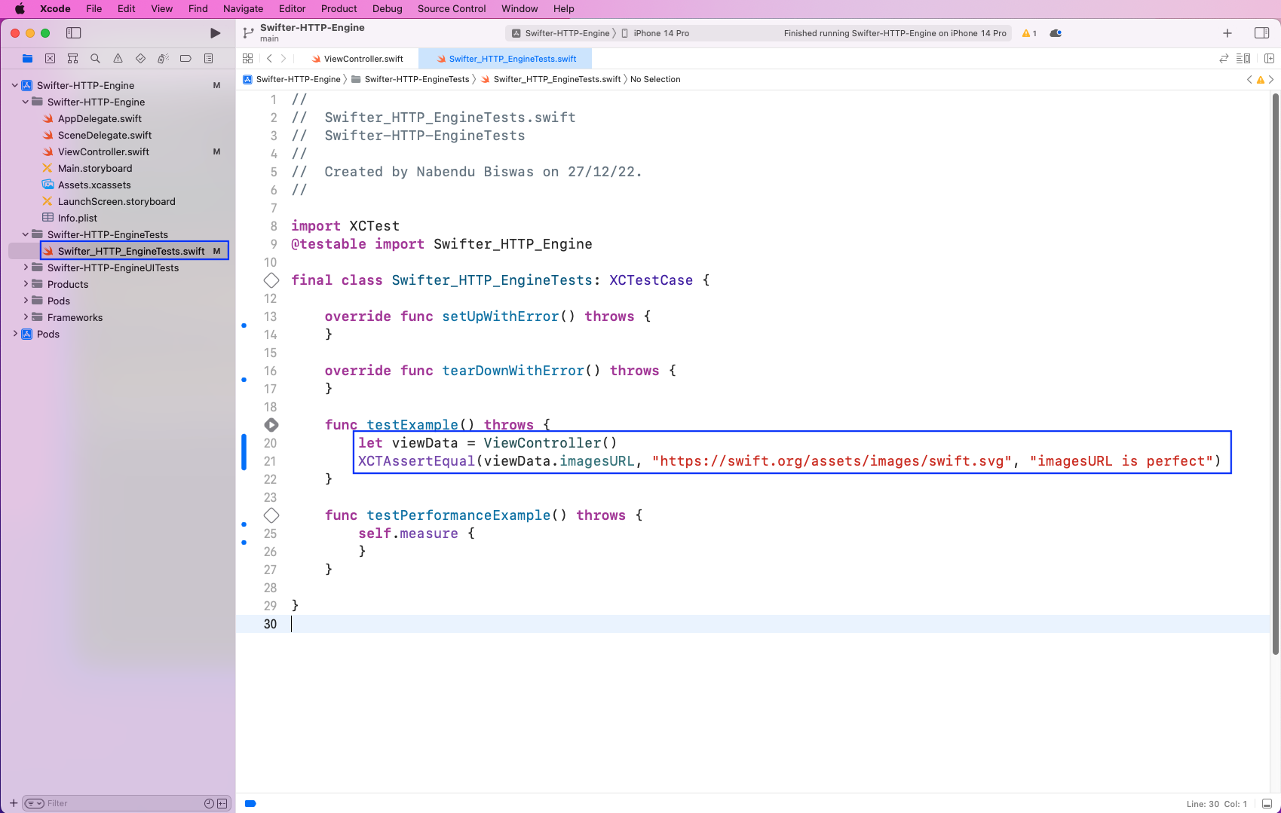Click the warning count indicator in toolbar
The image size is (1281, 813).
pyautogui.click(x=1029, y=33)
